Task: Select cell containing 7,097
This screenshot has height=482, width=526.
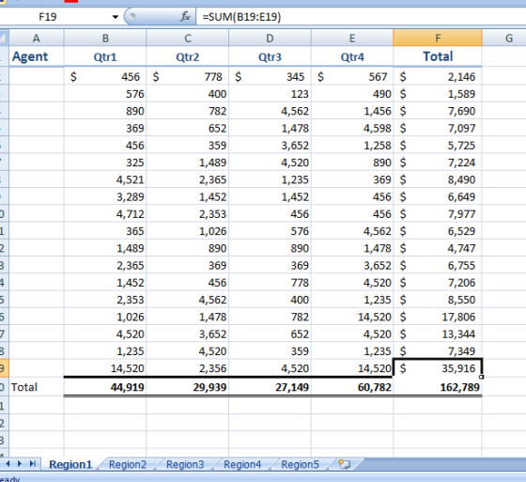Action: point(438,128)
